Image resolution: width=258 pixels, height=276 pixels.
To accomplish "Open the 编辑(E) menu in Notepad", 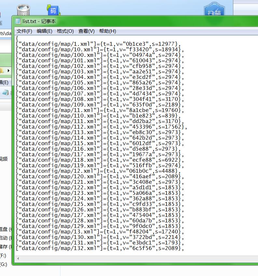I will (44, 31).
